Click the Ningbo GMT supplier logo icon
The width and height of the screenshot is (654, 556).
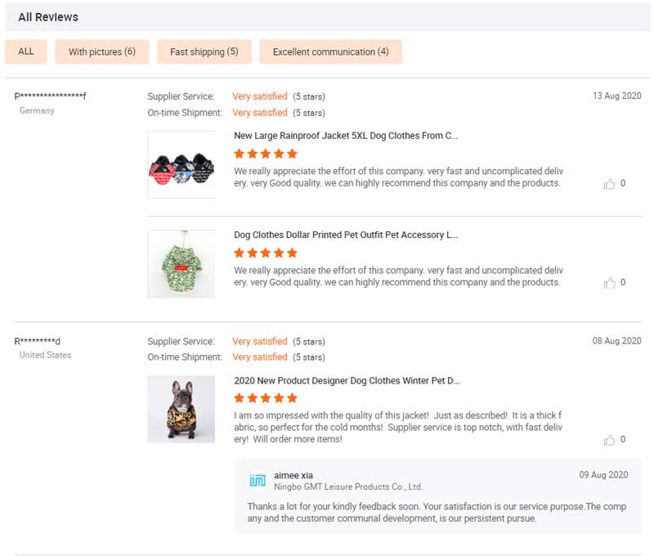pos(258,480)
